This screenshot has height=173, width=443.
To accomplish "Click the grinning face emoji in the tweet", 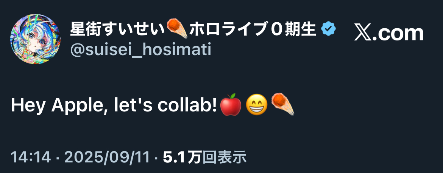I will (x=257, y=105).
